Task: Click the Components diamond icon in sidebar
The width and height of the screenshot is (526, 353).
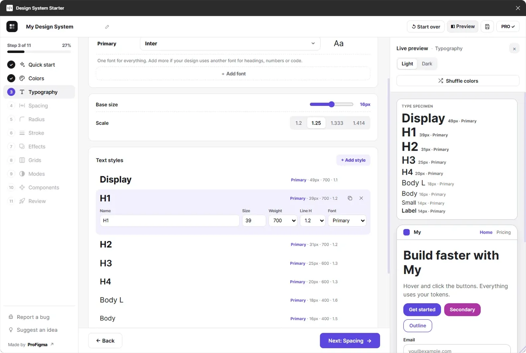Action: 22,187
